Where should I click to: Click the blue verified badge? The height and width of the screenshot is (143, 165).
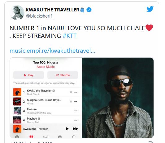pos(89,10)
